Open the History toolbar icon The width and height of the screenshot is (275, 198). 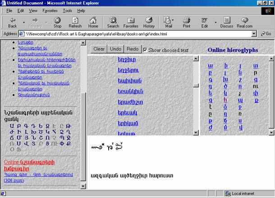tap(149, 20)
